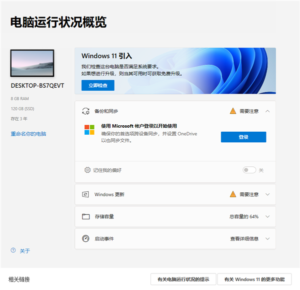Click the 存储容量 section title
Screen dimensions: 300x290
(104, 216)
